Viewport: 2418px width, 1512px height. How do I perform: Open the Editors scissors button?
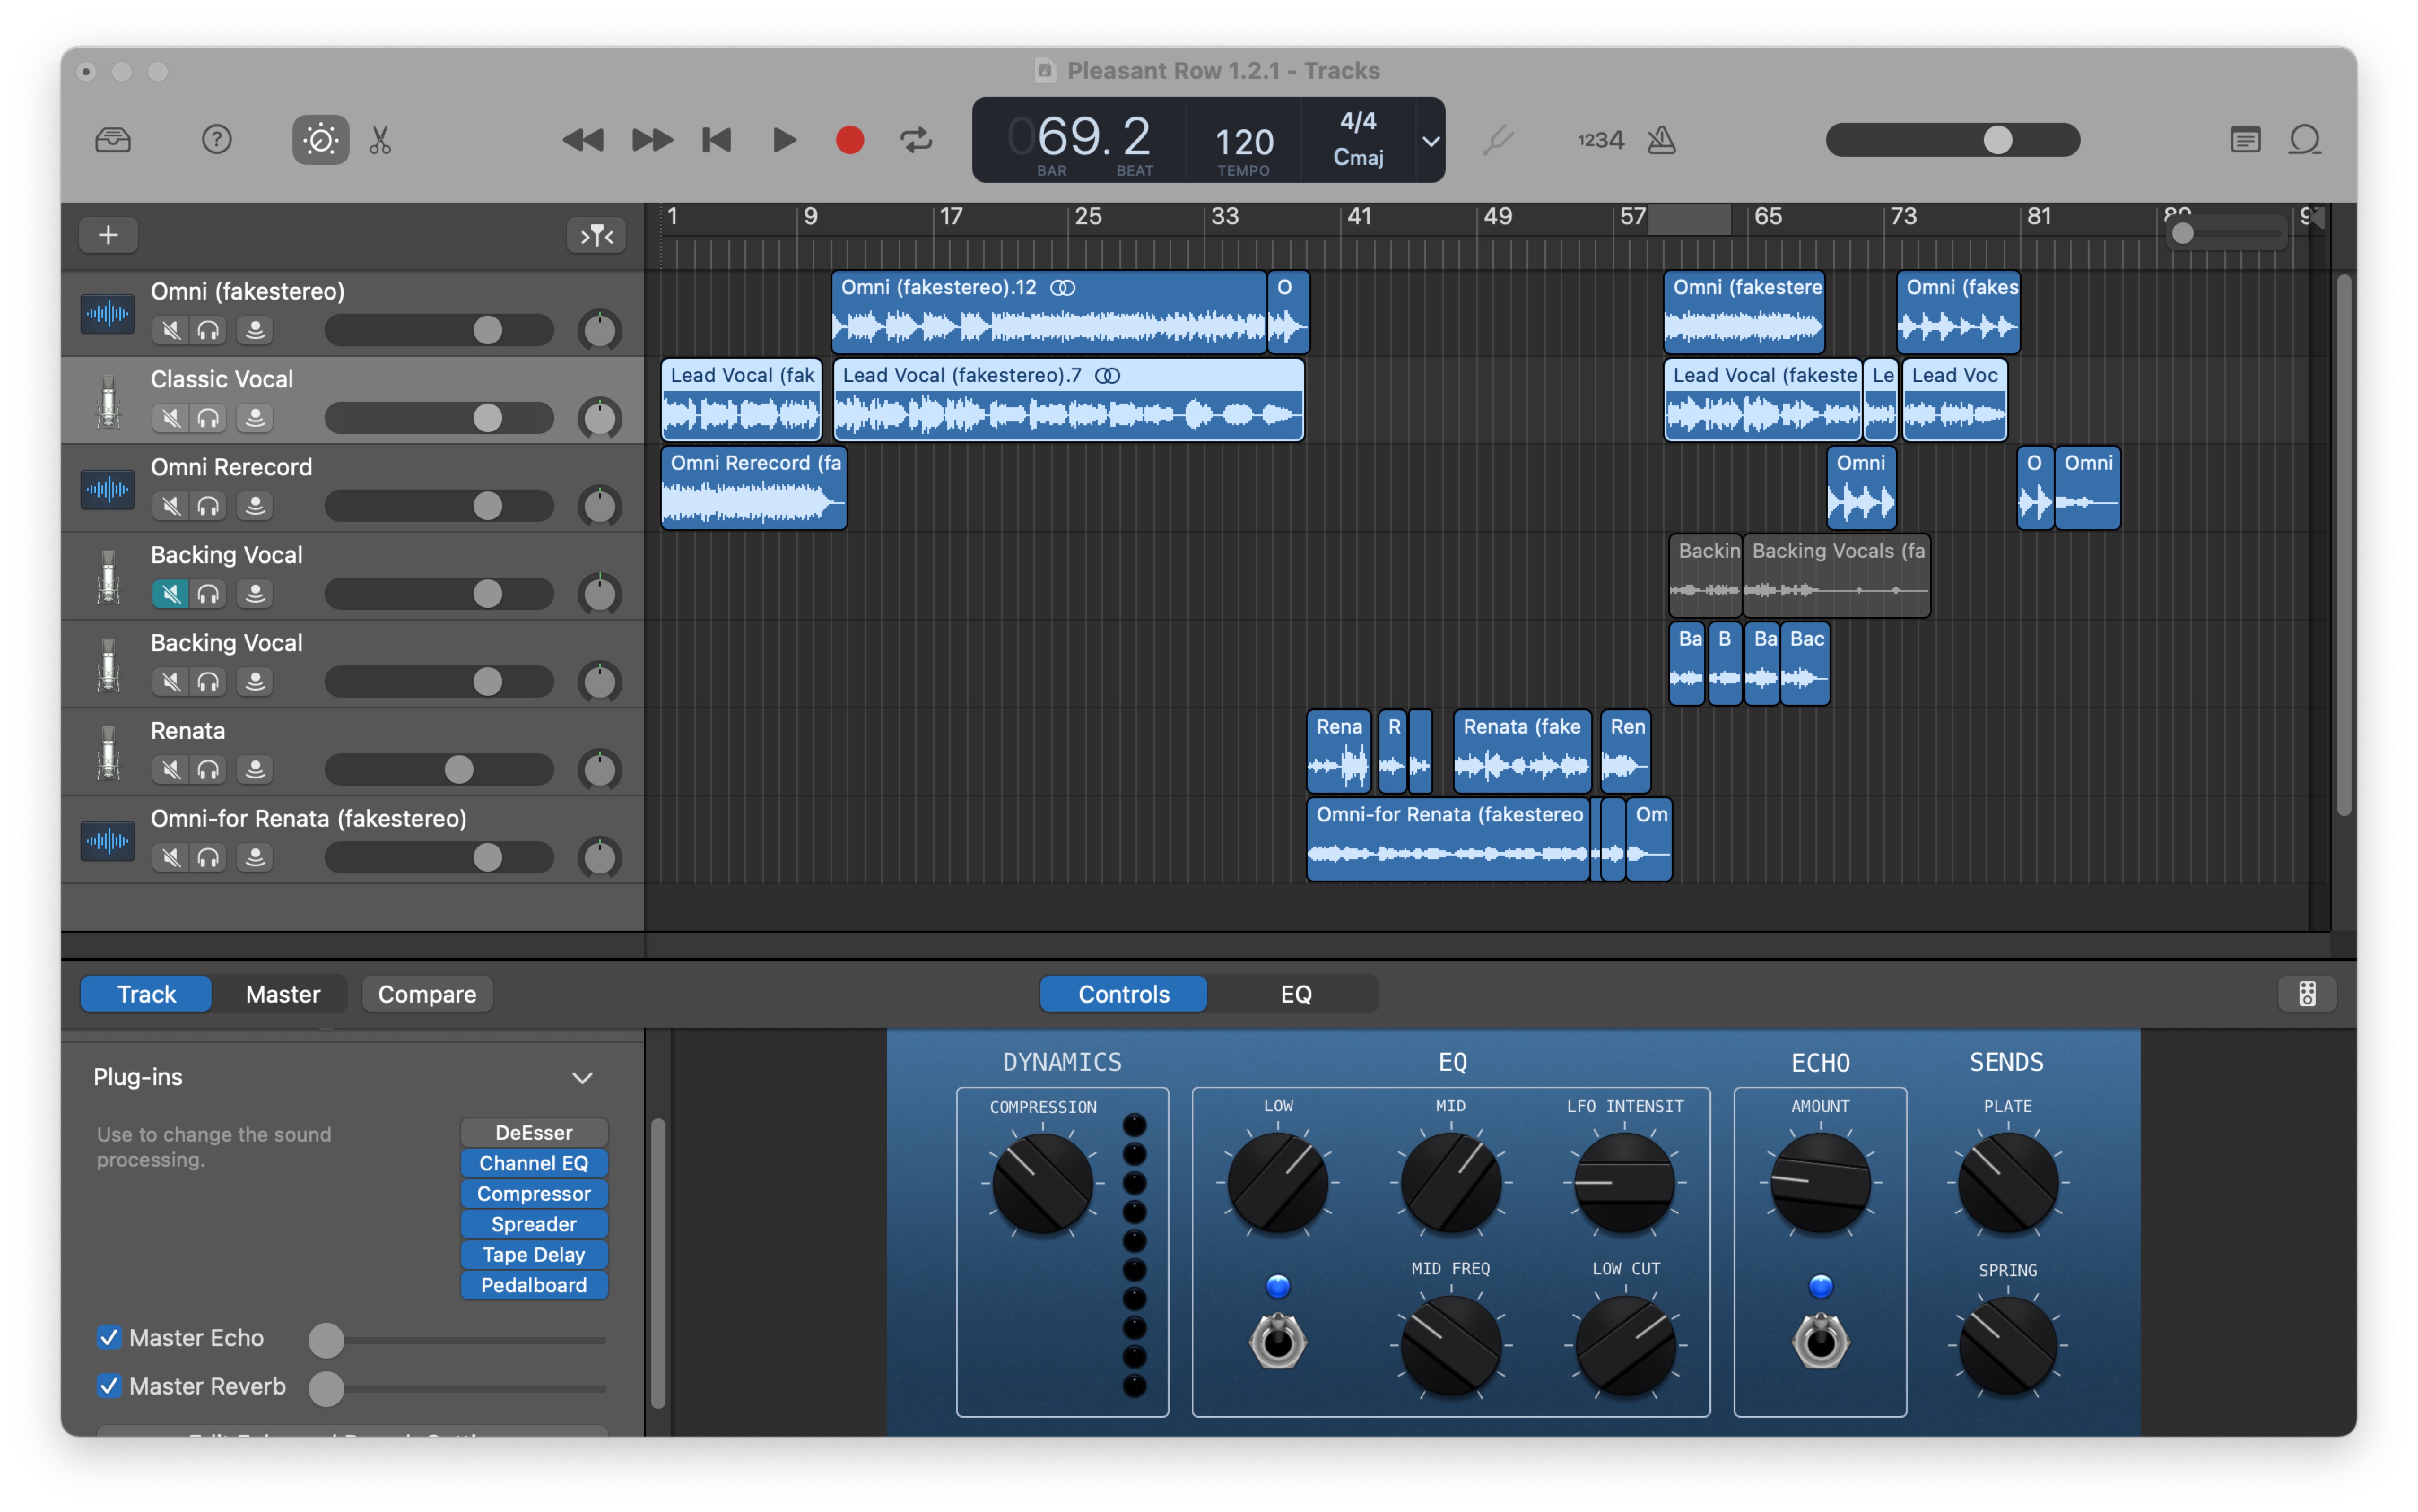(x=380, y=140)
